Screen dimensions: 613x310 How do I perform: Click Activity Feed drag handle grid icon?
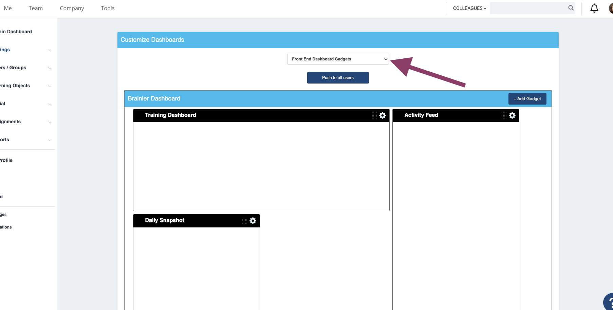click(x=504, y=115)
